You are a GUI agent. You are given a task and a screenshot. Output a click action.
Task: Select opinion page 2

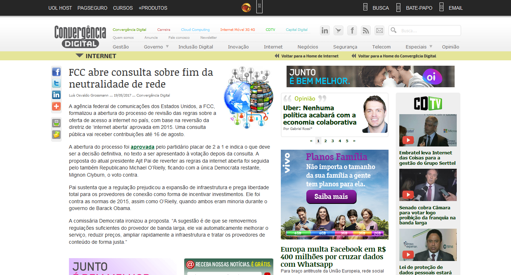[x=325, y=141]
